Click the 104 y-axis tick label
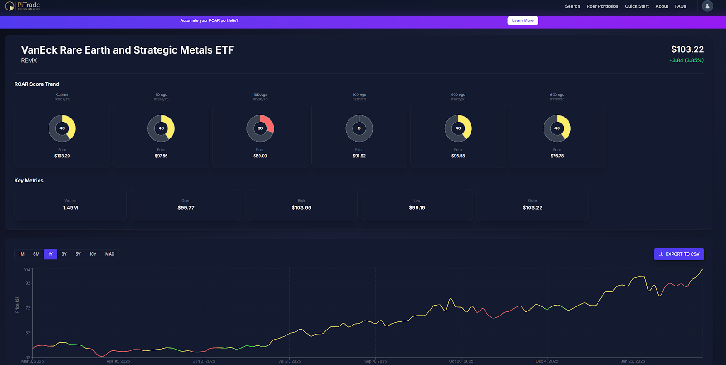Screen dimensions: 726x365 tap(27, 270)
